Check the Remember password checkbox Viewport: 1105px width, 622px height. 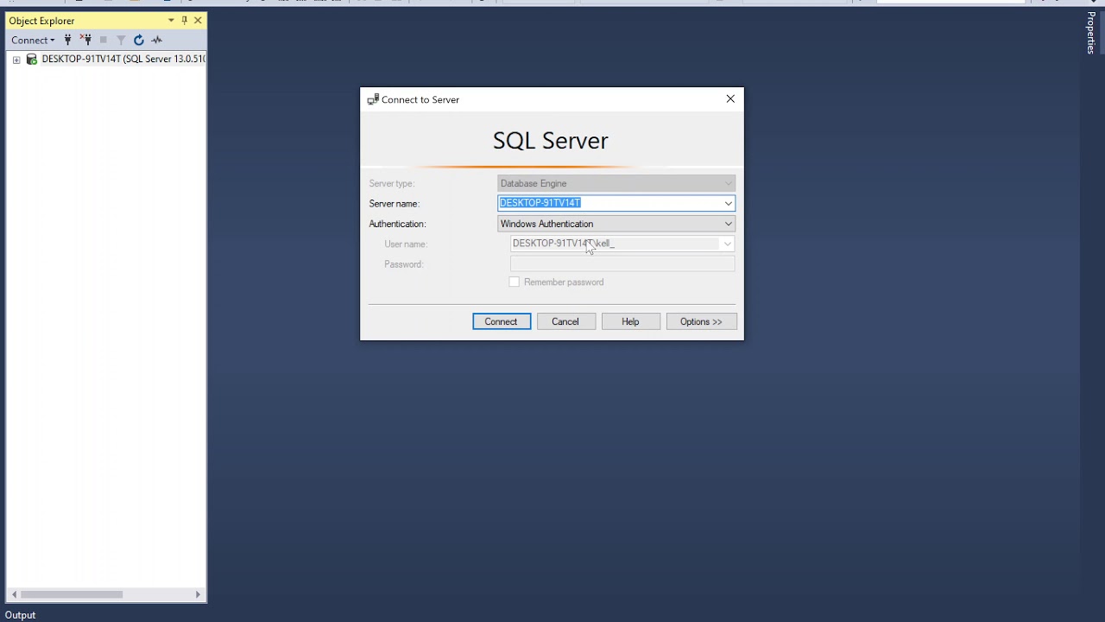click(515, 282)
